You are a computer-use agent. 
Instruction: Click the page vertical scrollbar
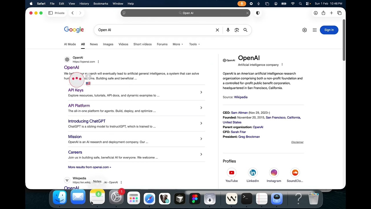click(x=344, y=40)
